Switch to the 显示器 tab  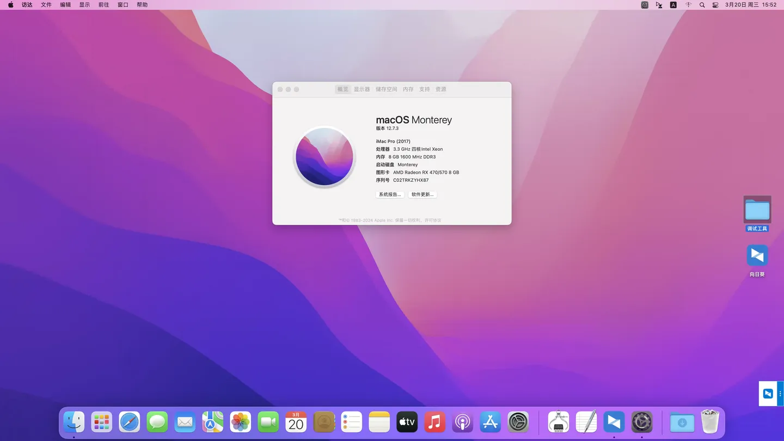click(x=362, y=89)
